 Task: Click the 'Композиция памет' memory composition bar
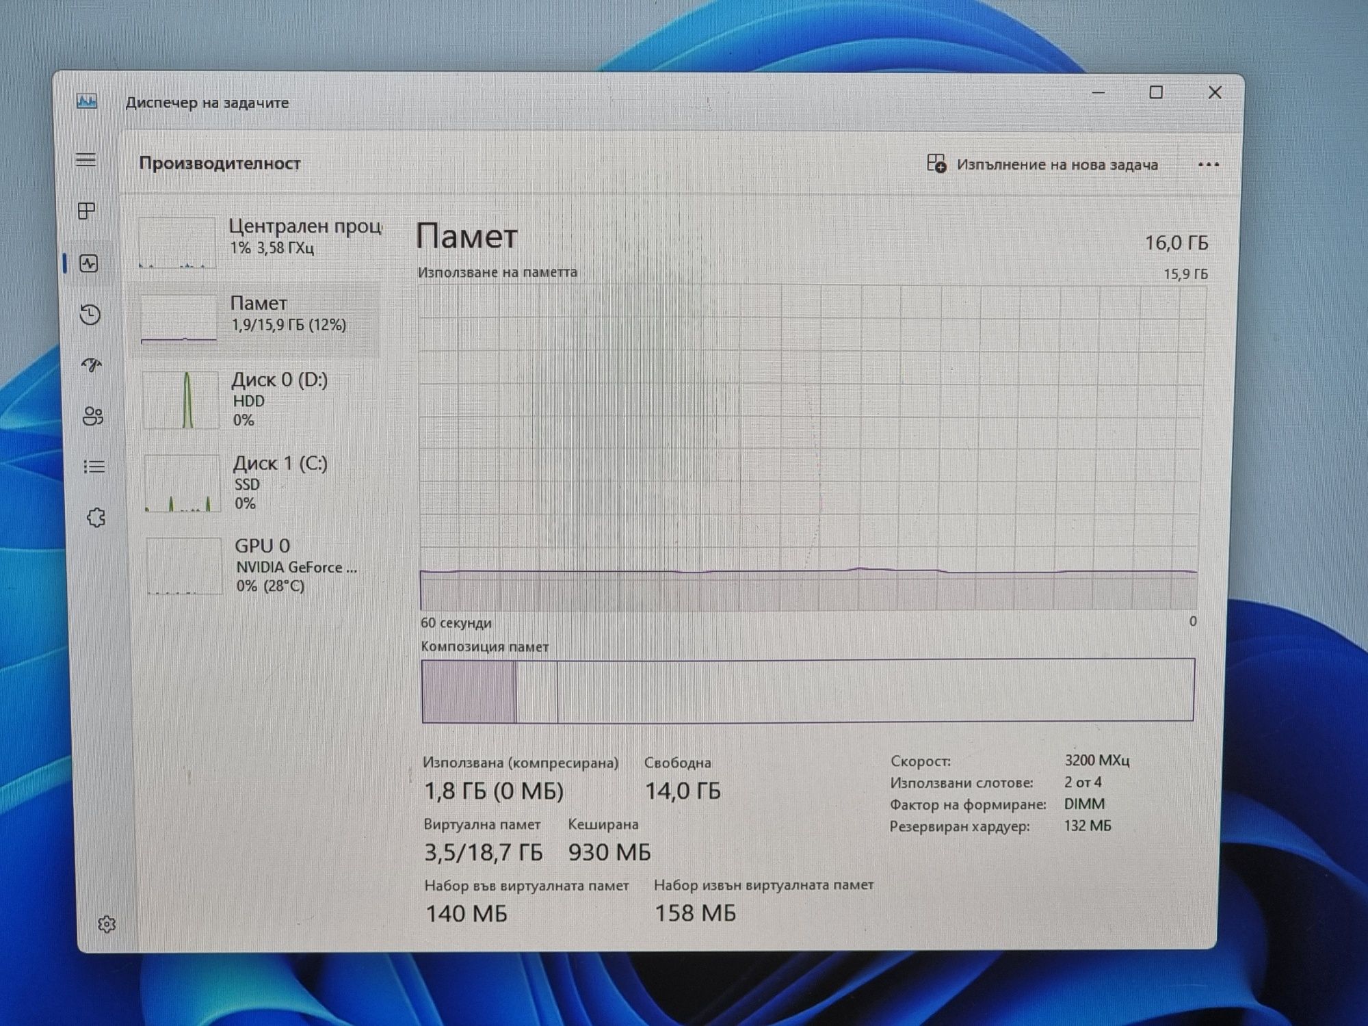[808, 690]
